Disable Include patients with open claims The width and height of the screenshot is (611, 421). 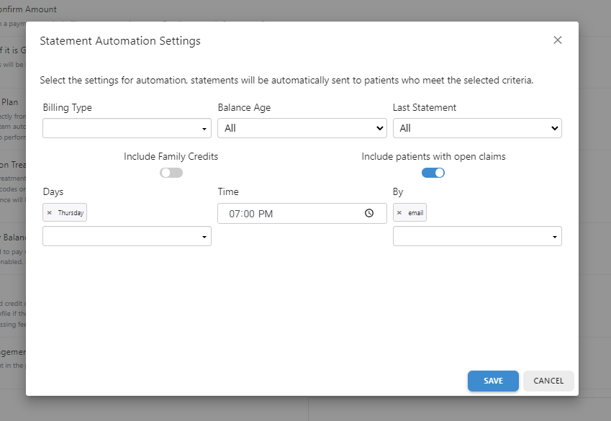pyautogui.click(x=433, y=172)
